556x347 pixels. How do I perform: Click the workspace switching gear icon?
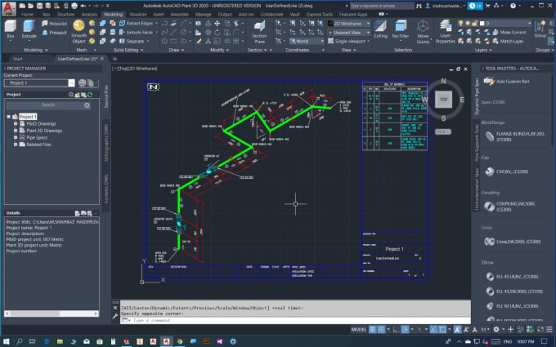click(496, 329)
